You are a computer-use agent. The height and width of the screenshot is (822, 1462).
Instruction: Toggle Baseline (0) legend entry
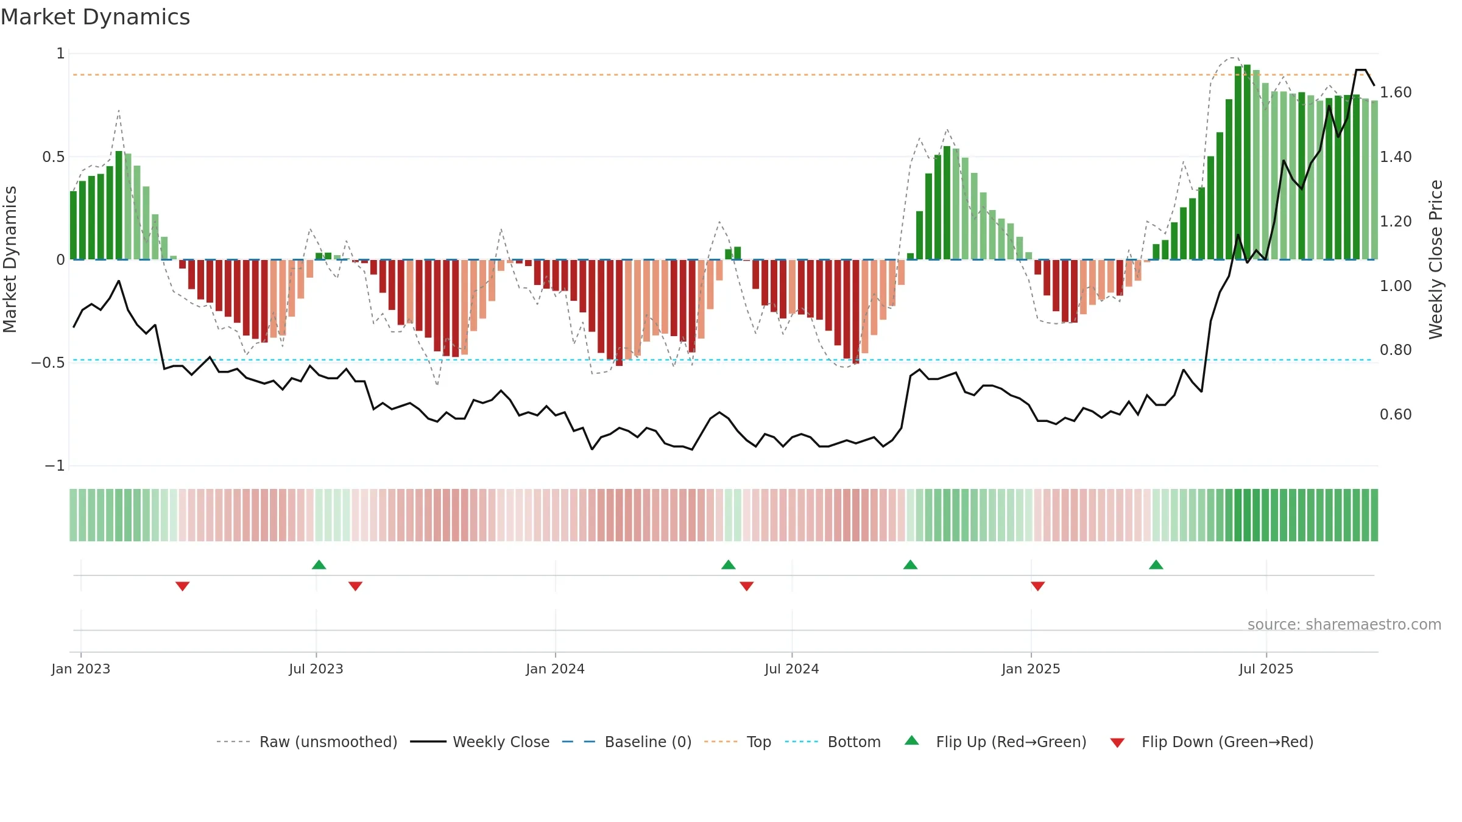coord(626,742)
